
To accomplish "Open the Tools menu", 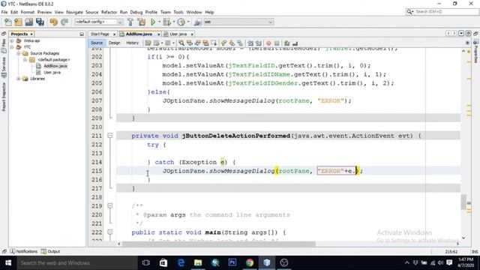I will pyautogui.click(x=178, y=12).
